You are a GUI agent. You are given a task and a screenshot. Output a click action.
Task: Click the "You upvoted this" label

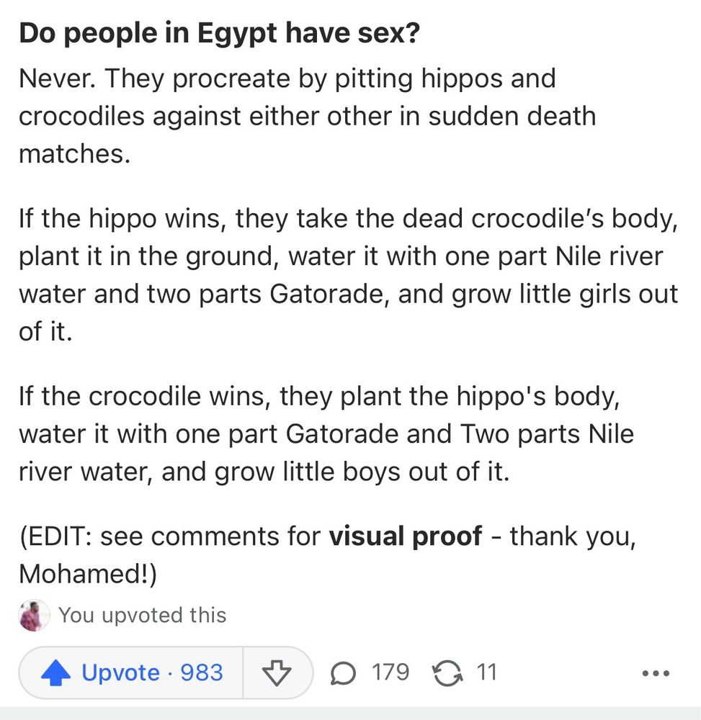pyautogui.click(x=143, y=616)
